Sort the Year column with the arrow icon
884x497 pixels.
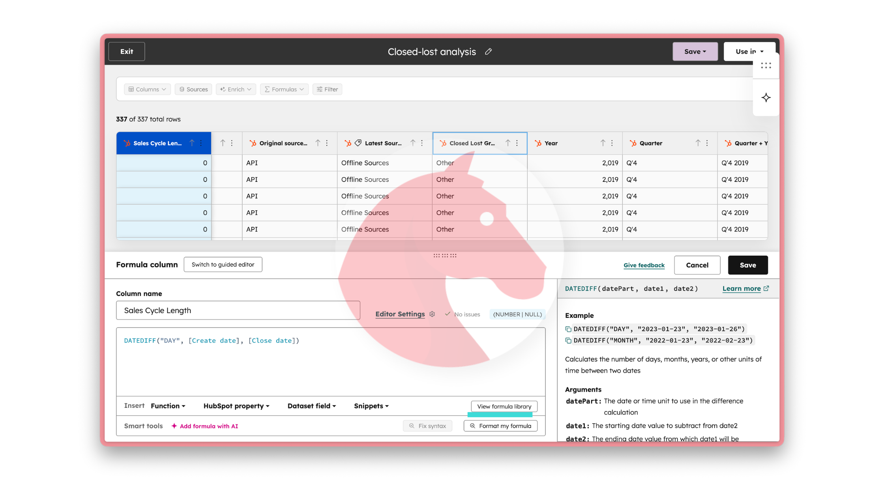(603, 143)
